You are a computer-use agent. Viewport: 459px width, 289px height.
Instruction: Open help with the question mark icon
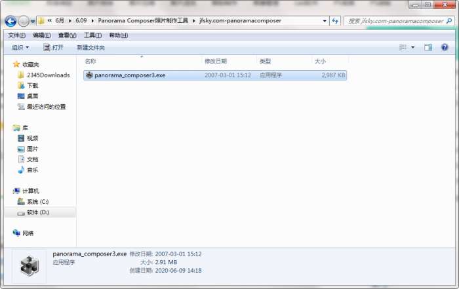445,47
